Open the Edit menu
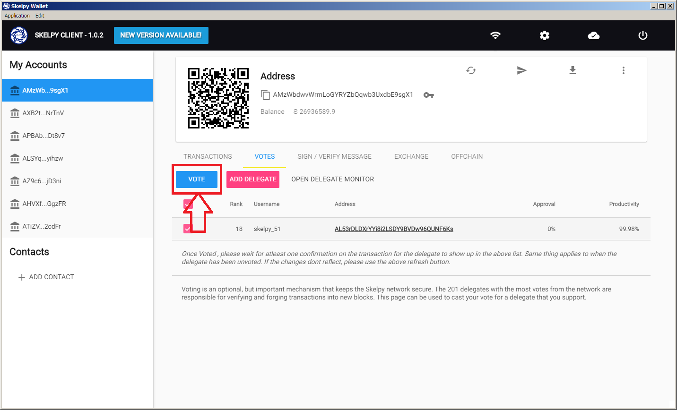Viewport: 677px width, 410px height. point(40,16)
